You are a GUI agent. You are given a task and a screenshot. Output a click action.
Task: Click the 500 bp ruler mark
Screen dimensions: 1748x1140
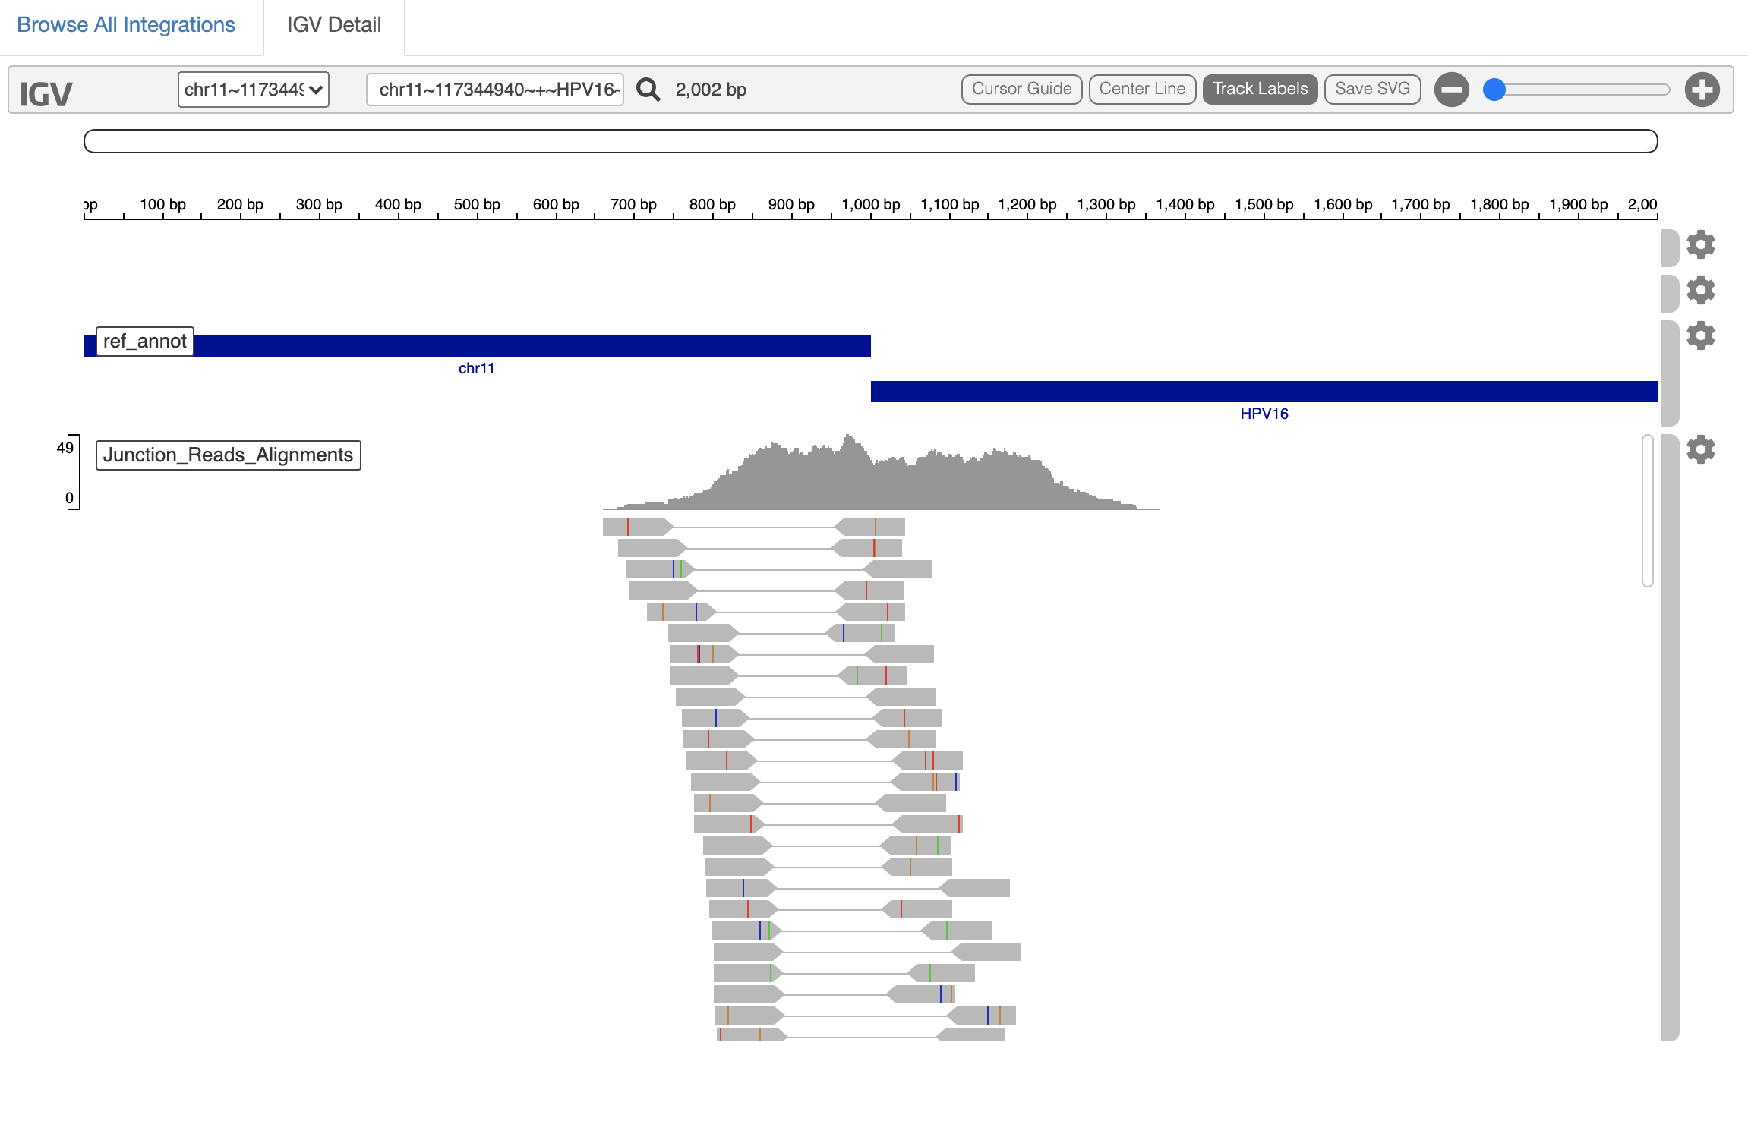pos(477,205)
